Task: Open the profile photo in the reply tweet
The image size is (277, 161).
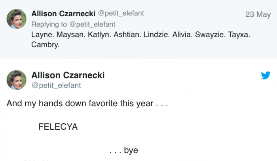Action: tap(17, 20)
